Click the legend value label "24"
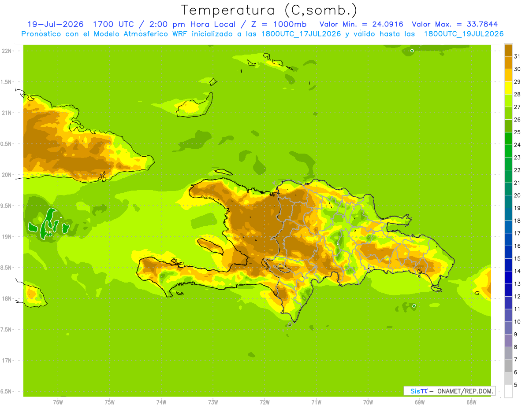The width and height of the screenshot is (529, 408). [518, 145]
